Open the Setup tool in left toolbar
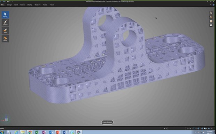 pos(5,39)
